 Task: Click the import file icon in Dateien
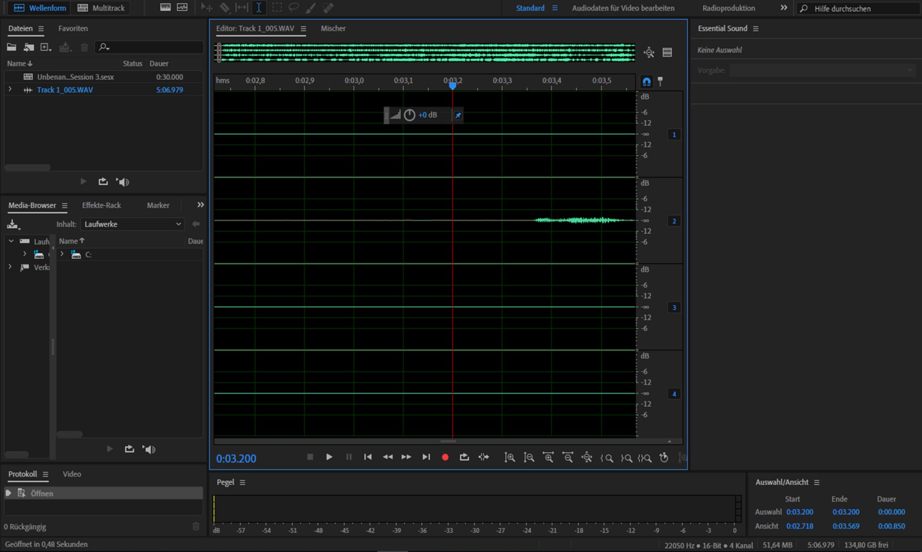click(28, 47)
